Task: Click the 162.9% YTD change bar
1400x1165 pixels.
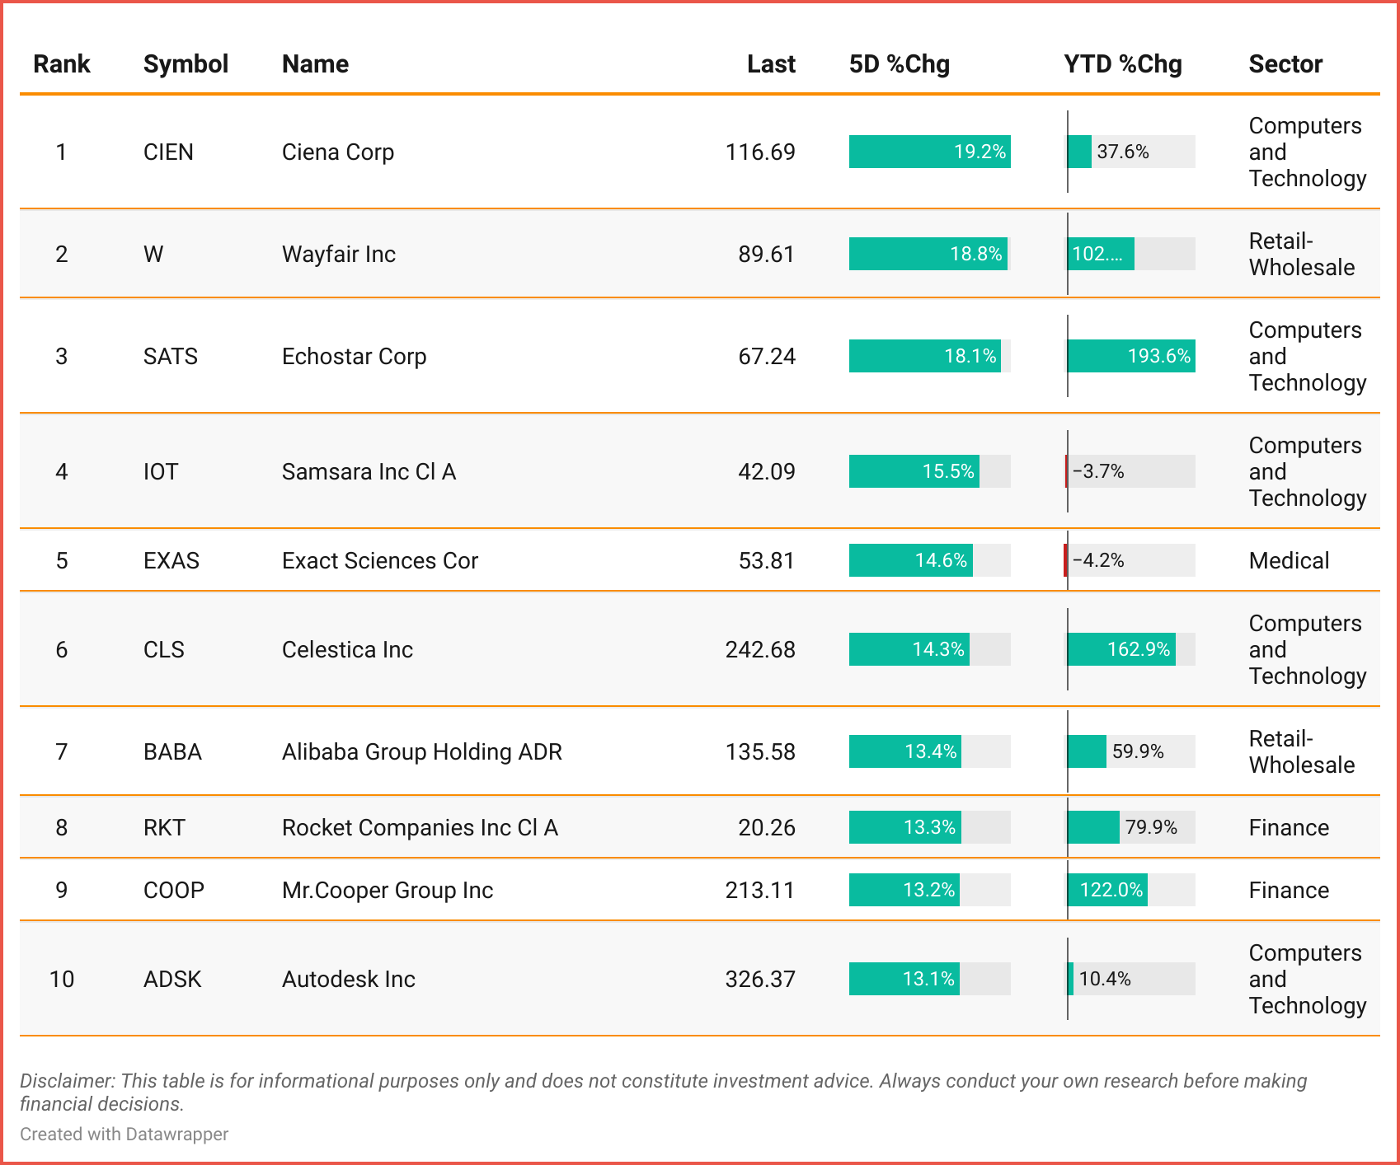Action: [1121, 649]
